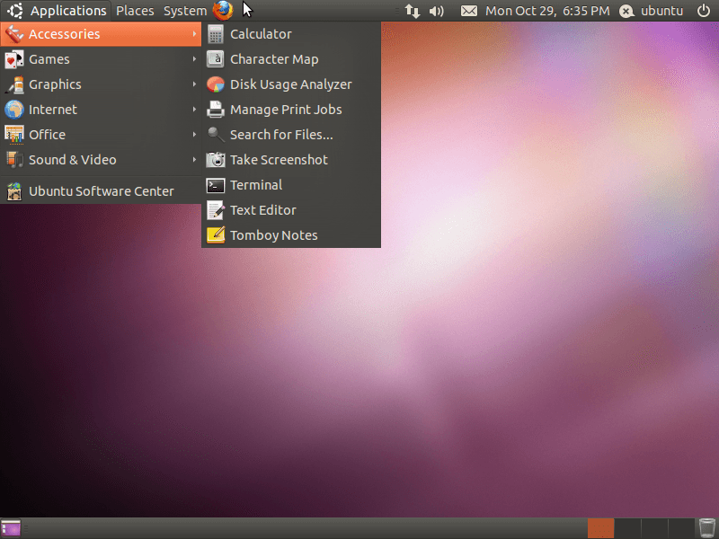Screen dimensions: 719x539
Task: Open the System menu
Action: 185,11
